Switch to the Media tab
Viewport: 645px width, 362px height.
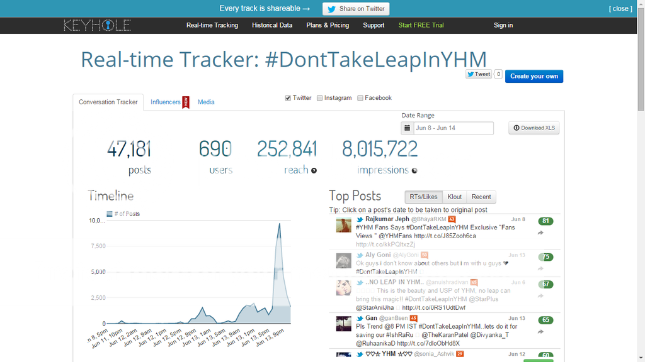(206, 102)
